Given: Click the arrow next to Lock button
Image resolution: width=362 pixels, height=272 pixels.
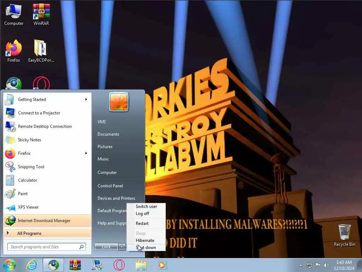Looking at the screenshot, I should coord(122,247).
